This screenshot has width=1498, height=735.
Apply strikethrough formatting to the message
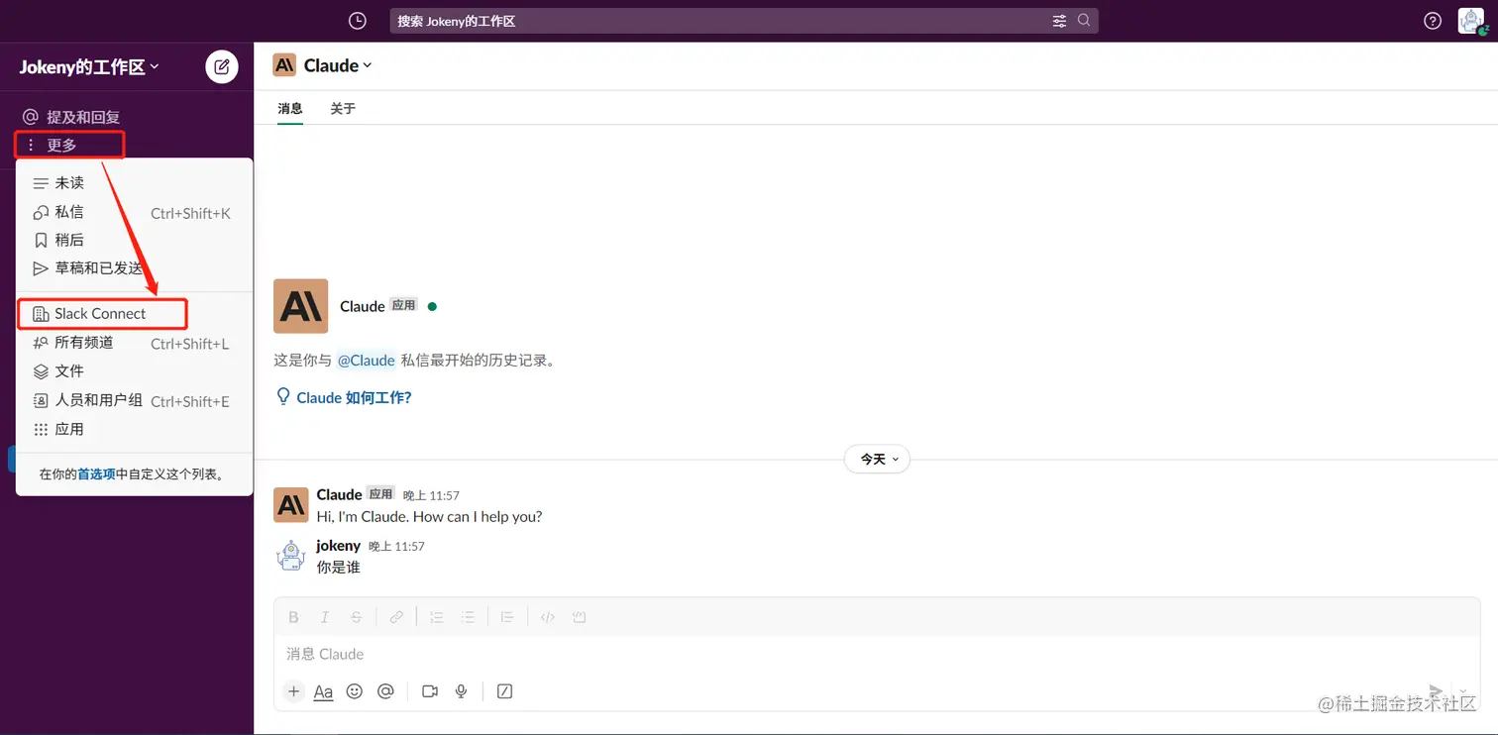click(356, 616)
